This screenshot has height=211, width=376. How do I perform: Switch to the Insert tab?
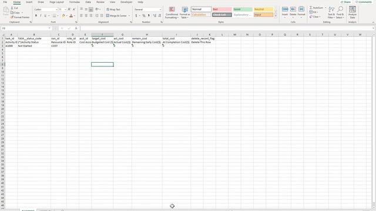(29, 2)
